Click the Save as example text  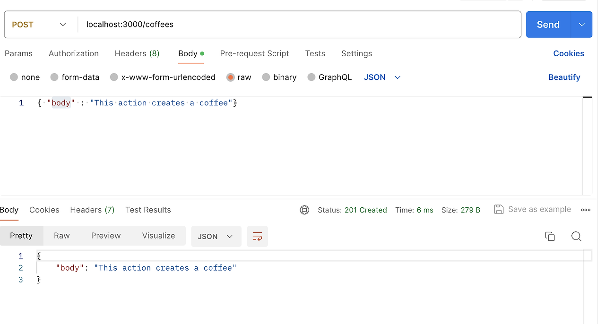tap(539, 209)
